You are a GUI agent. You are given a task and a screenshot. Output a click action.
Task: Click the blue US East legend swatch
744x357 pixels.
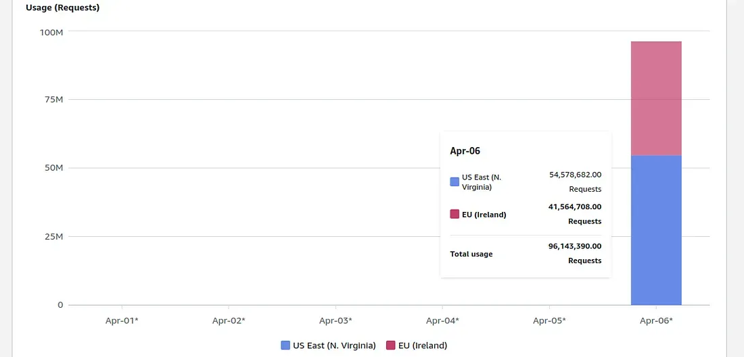[285, 345]
